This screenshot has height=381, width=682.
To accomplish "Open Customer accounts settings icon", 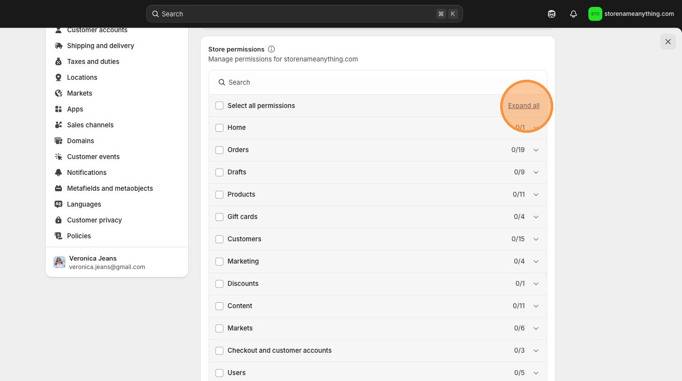I will [58, 30].
